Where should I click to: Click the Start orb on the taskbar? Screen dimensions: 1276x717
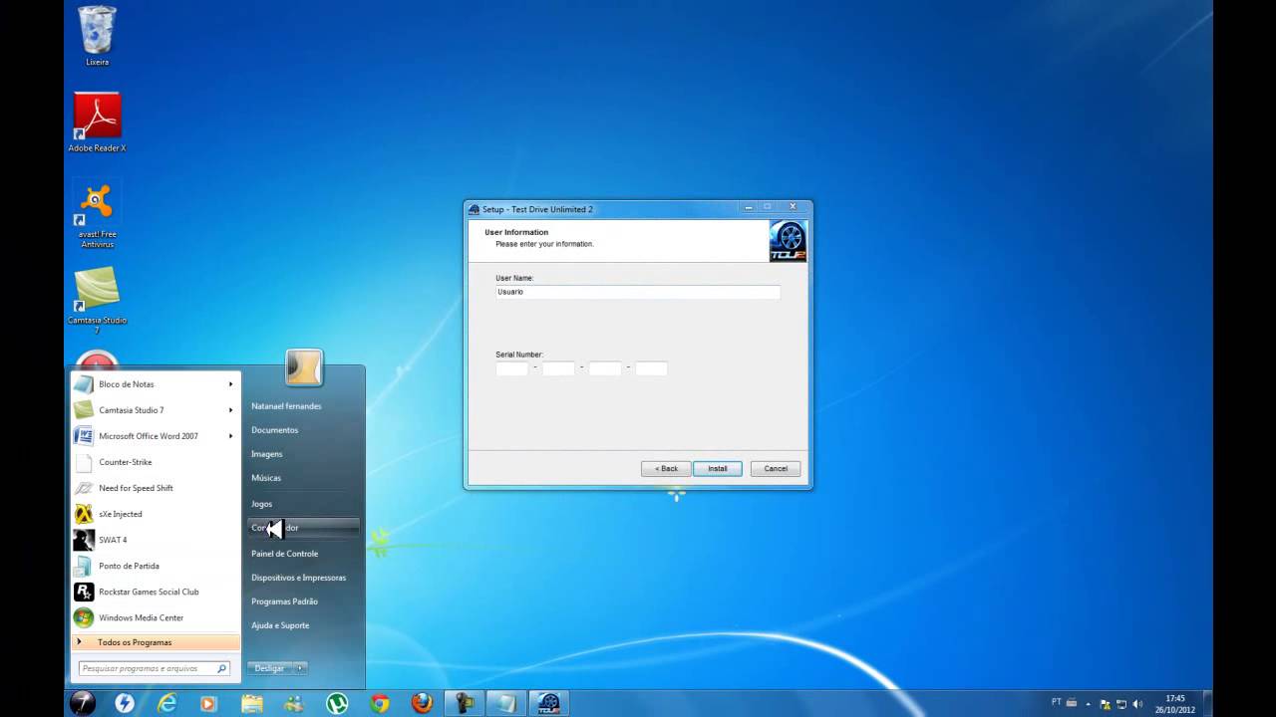coord(82,703)
